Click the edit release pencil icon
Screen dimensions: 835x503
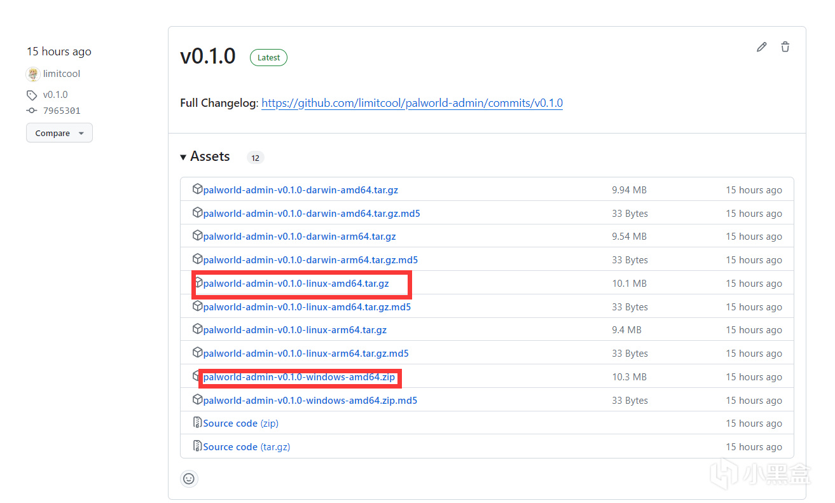(761, 47)
